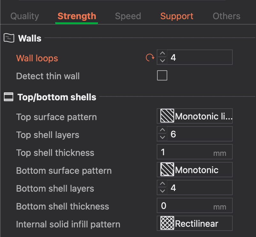Screen dimensions: 256x237
Task: Switch to the Speed tab
Action: (128, 16)
